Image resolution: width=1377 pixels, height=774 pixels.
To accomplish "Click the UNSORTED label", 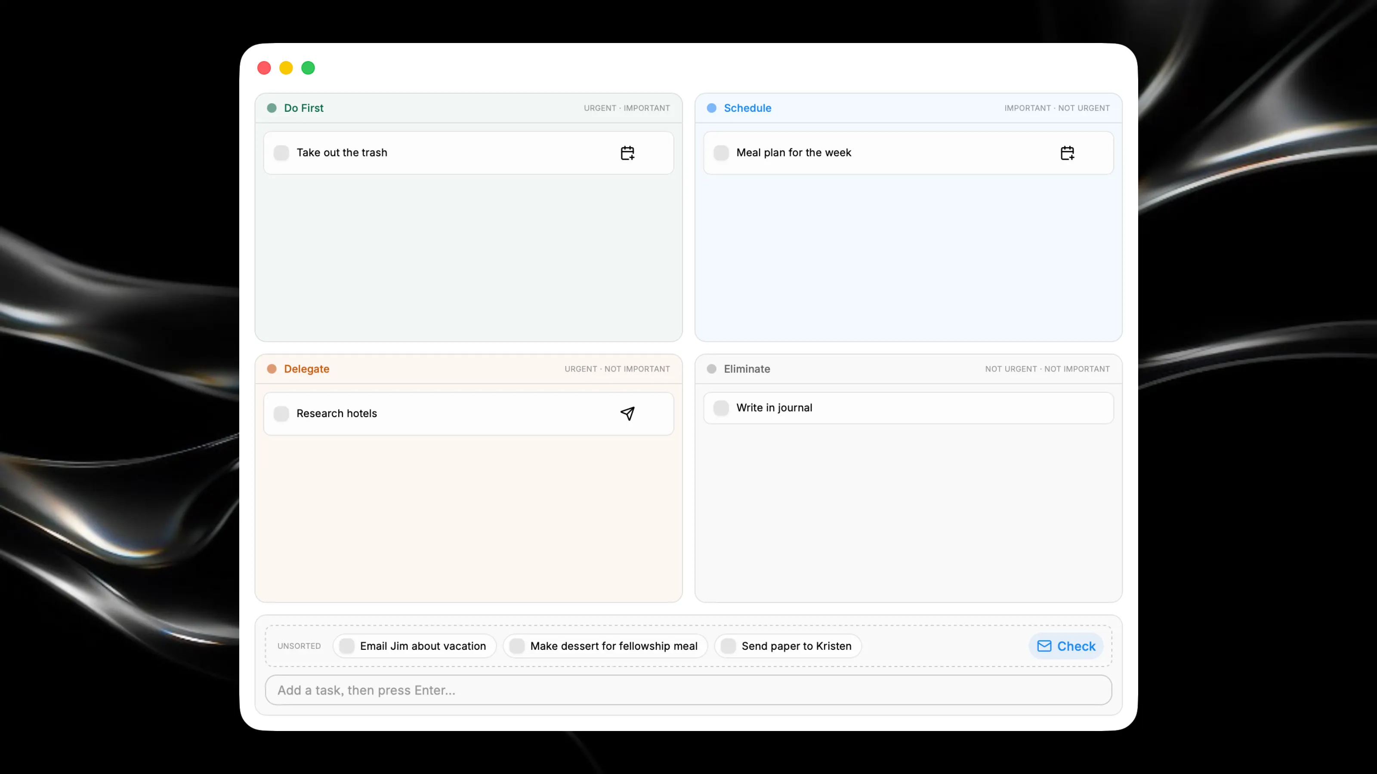I will tap(299, 646).
